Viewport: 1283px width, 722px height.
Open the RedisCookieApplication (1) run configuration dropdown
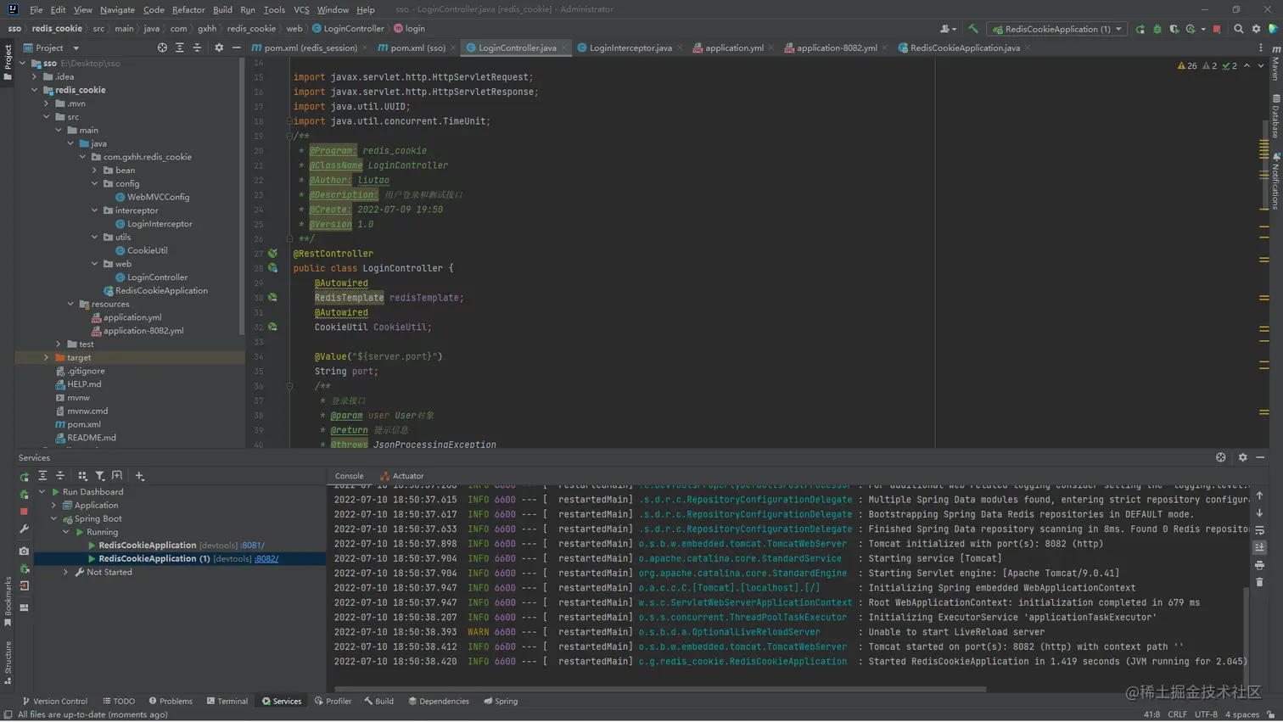[x=1056, y=28]
